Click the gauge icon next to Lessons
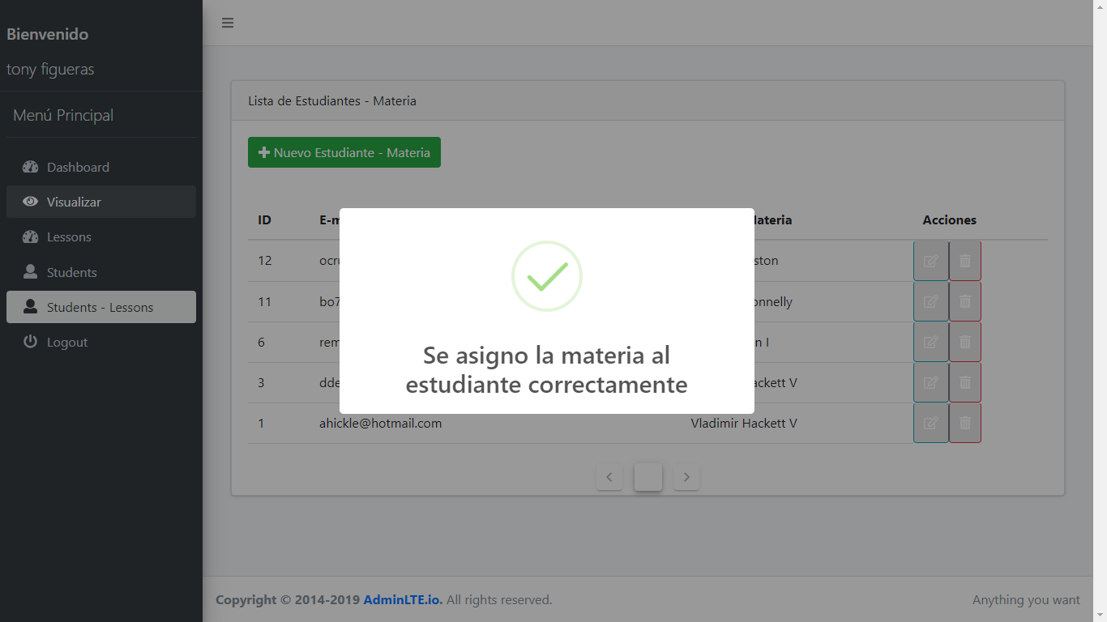 30,236
